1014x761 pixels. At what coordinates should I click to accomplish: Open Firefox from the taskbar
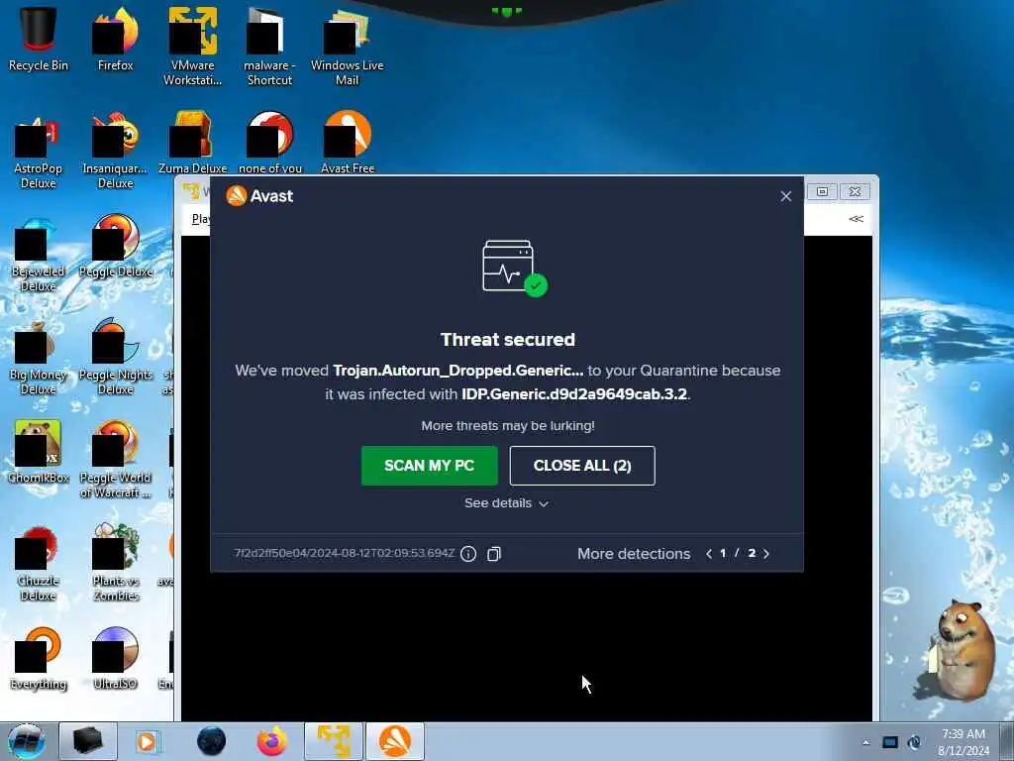pos(272,741)
